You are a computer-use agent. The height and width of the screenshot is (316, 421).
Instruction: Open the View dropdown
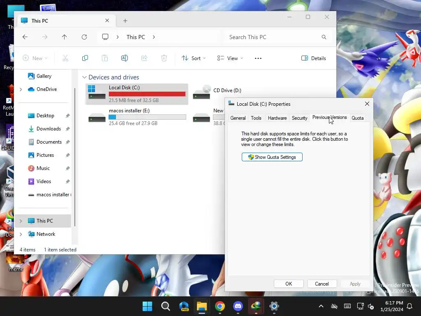(230, 58)
